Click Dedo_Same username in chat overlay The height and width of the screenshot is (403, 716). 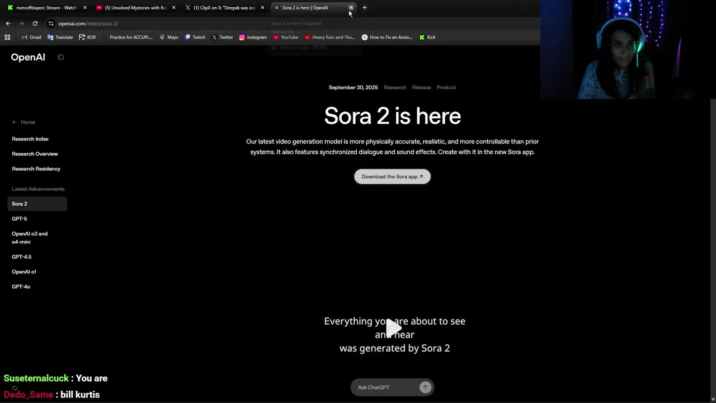pyautogui.click(x=29, y=395)
